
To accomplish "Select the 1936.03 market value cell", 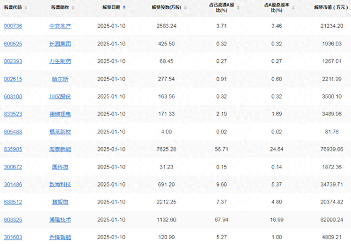I will click(x=332, y=44).
